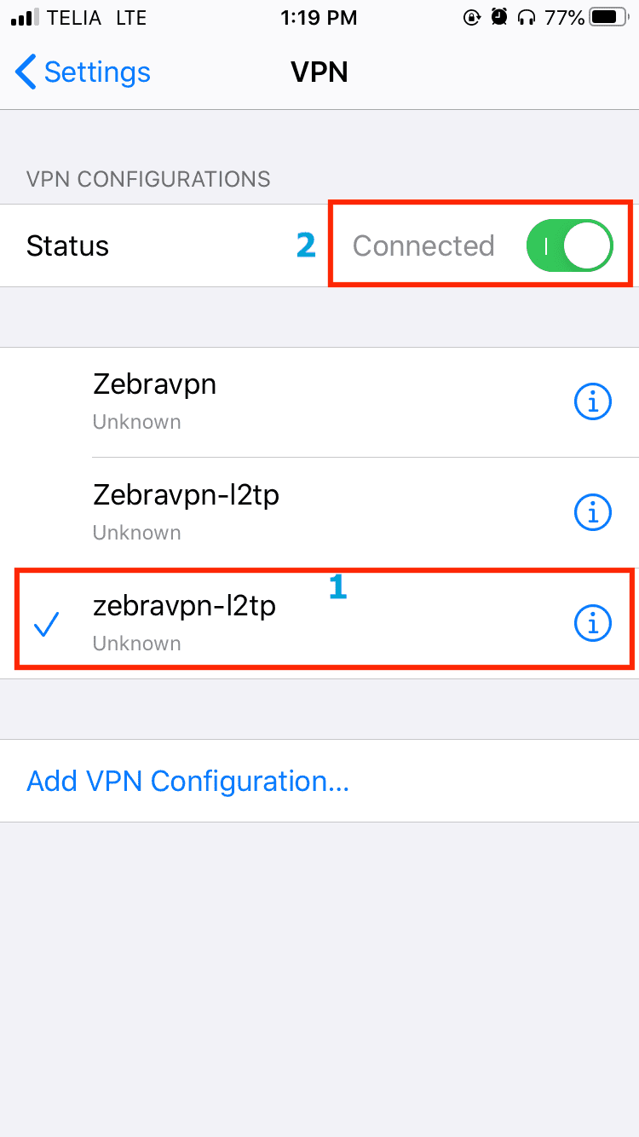This screenshot has width=639, height=1137.
Task: Select the lowercase zebravpn-l2tp configuration name
Action: (x=184, y=606)
